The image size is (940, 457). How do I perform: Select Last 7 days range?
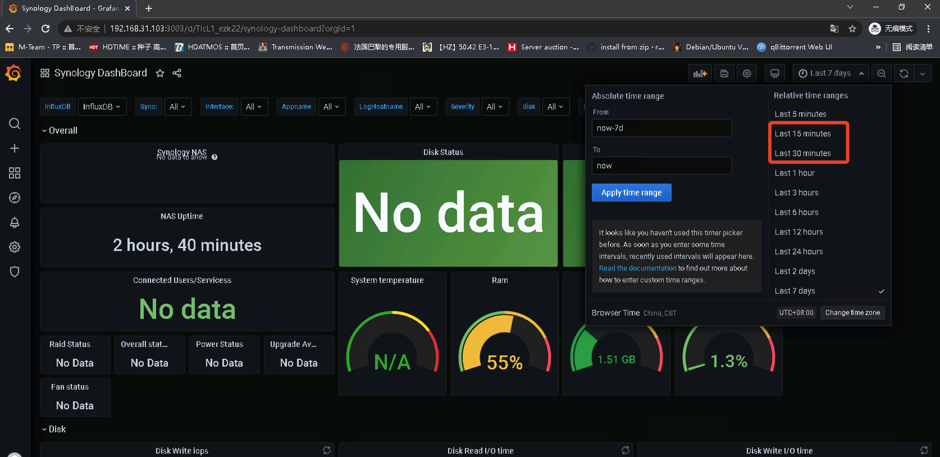pyautogui.click(x=829, y=291)
